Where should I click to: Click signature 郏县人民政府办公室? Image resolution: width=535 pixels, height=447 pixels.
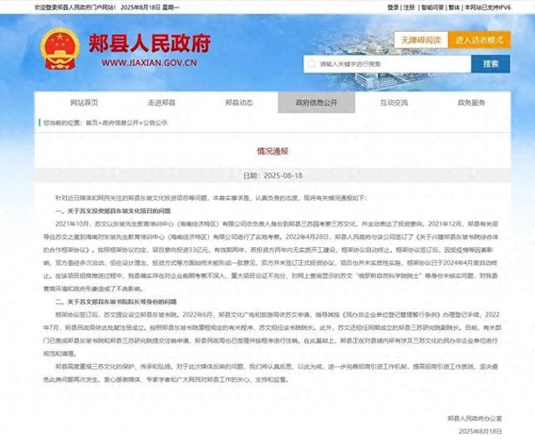point(475,419)
